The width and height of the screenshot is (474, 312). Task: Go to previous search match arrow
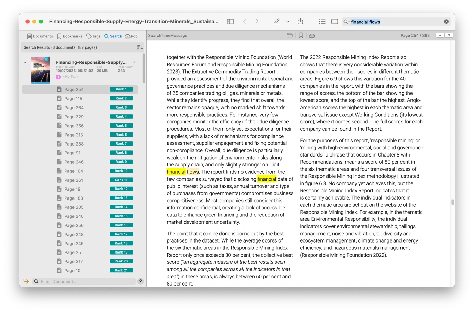pos(440,35)
